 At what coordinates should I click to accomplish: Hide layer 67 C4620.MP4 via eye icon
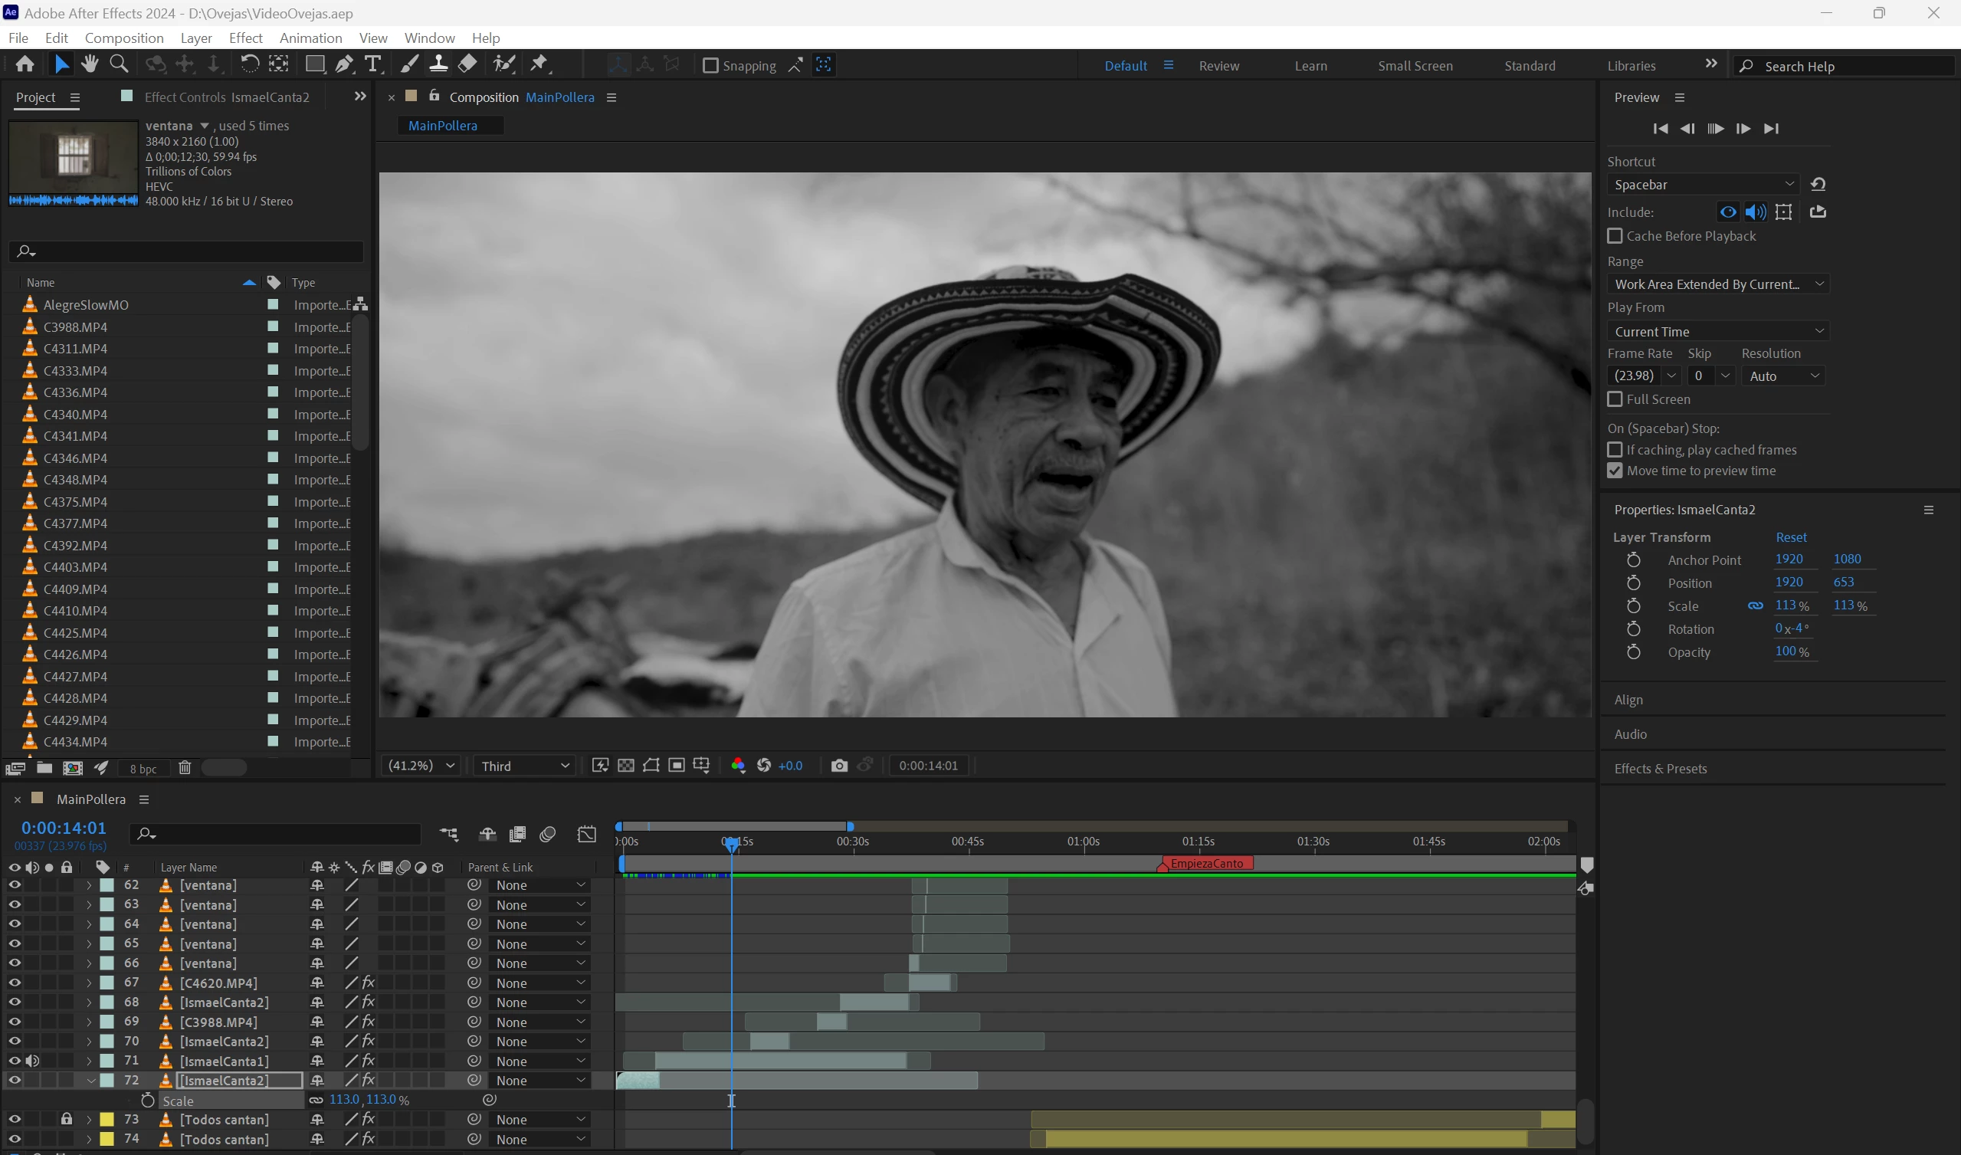point(14,983)
